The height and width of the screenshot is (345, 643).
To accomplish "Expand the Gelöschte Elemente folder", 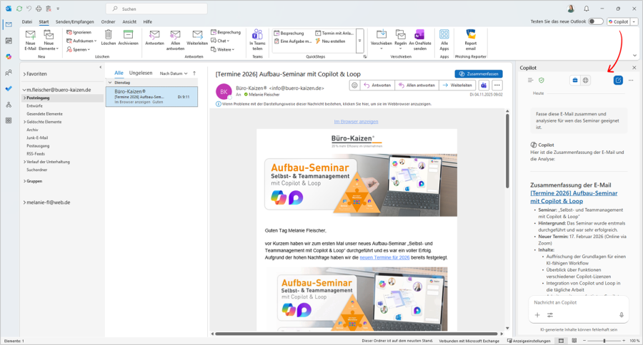I will [x=24, y=122].
